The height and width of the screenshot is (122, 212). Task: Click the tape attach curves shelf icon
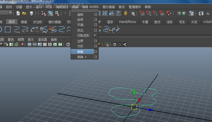point(44,29)
